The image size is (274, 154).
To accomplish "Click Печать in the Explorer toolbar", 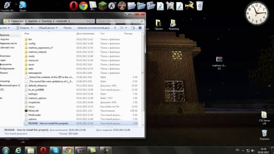I will [x=68, y=28].
